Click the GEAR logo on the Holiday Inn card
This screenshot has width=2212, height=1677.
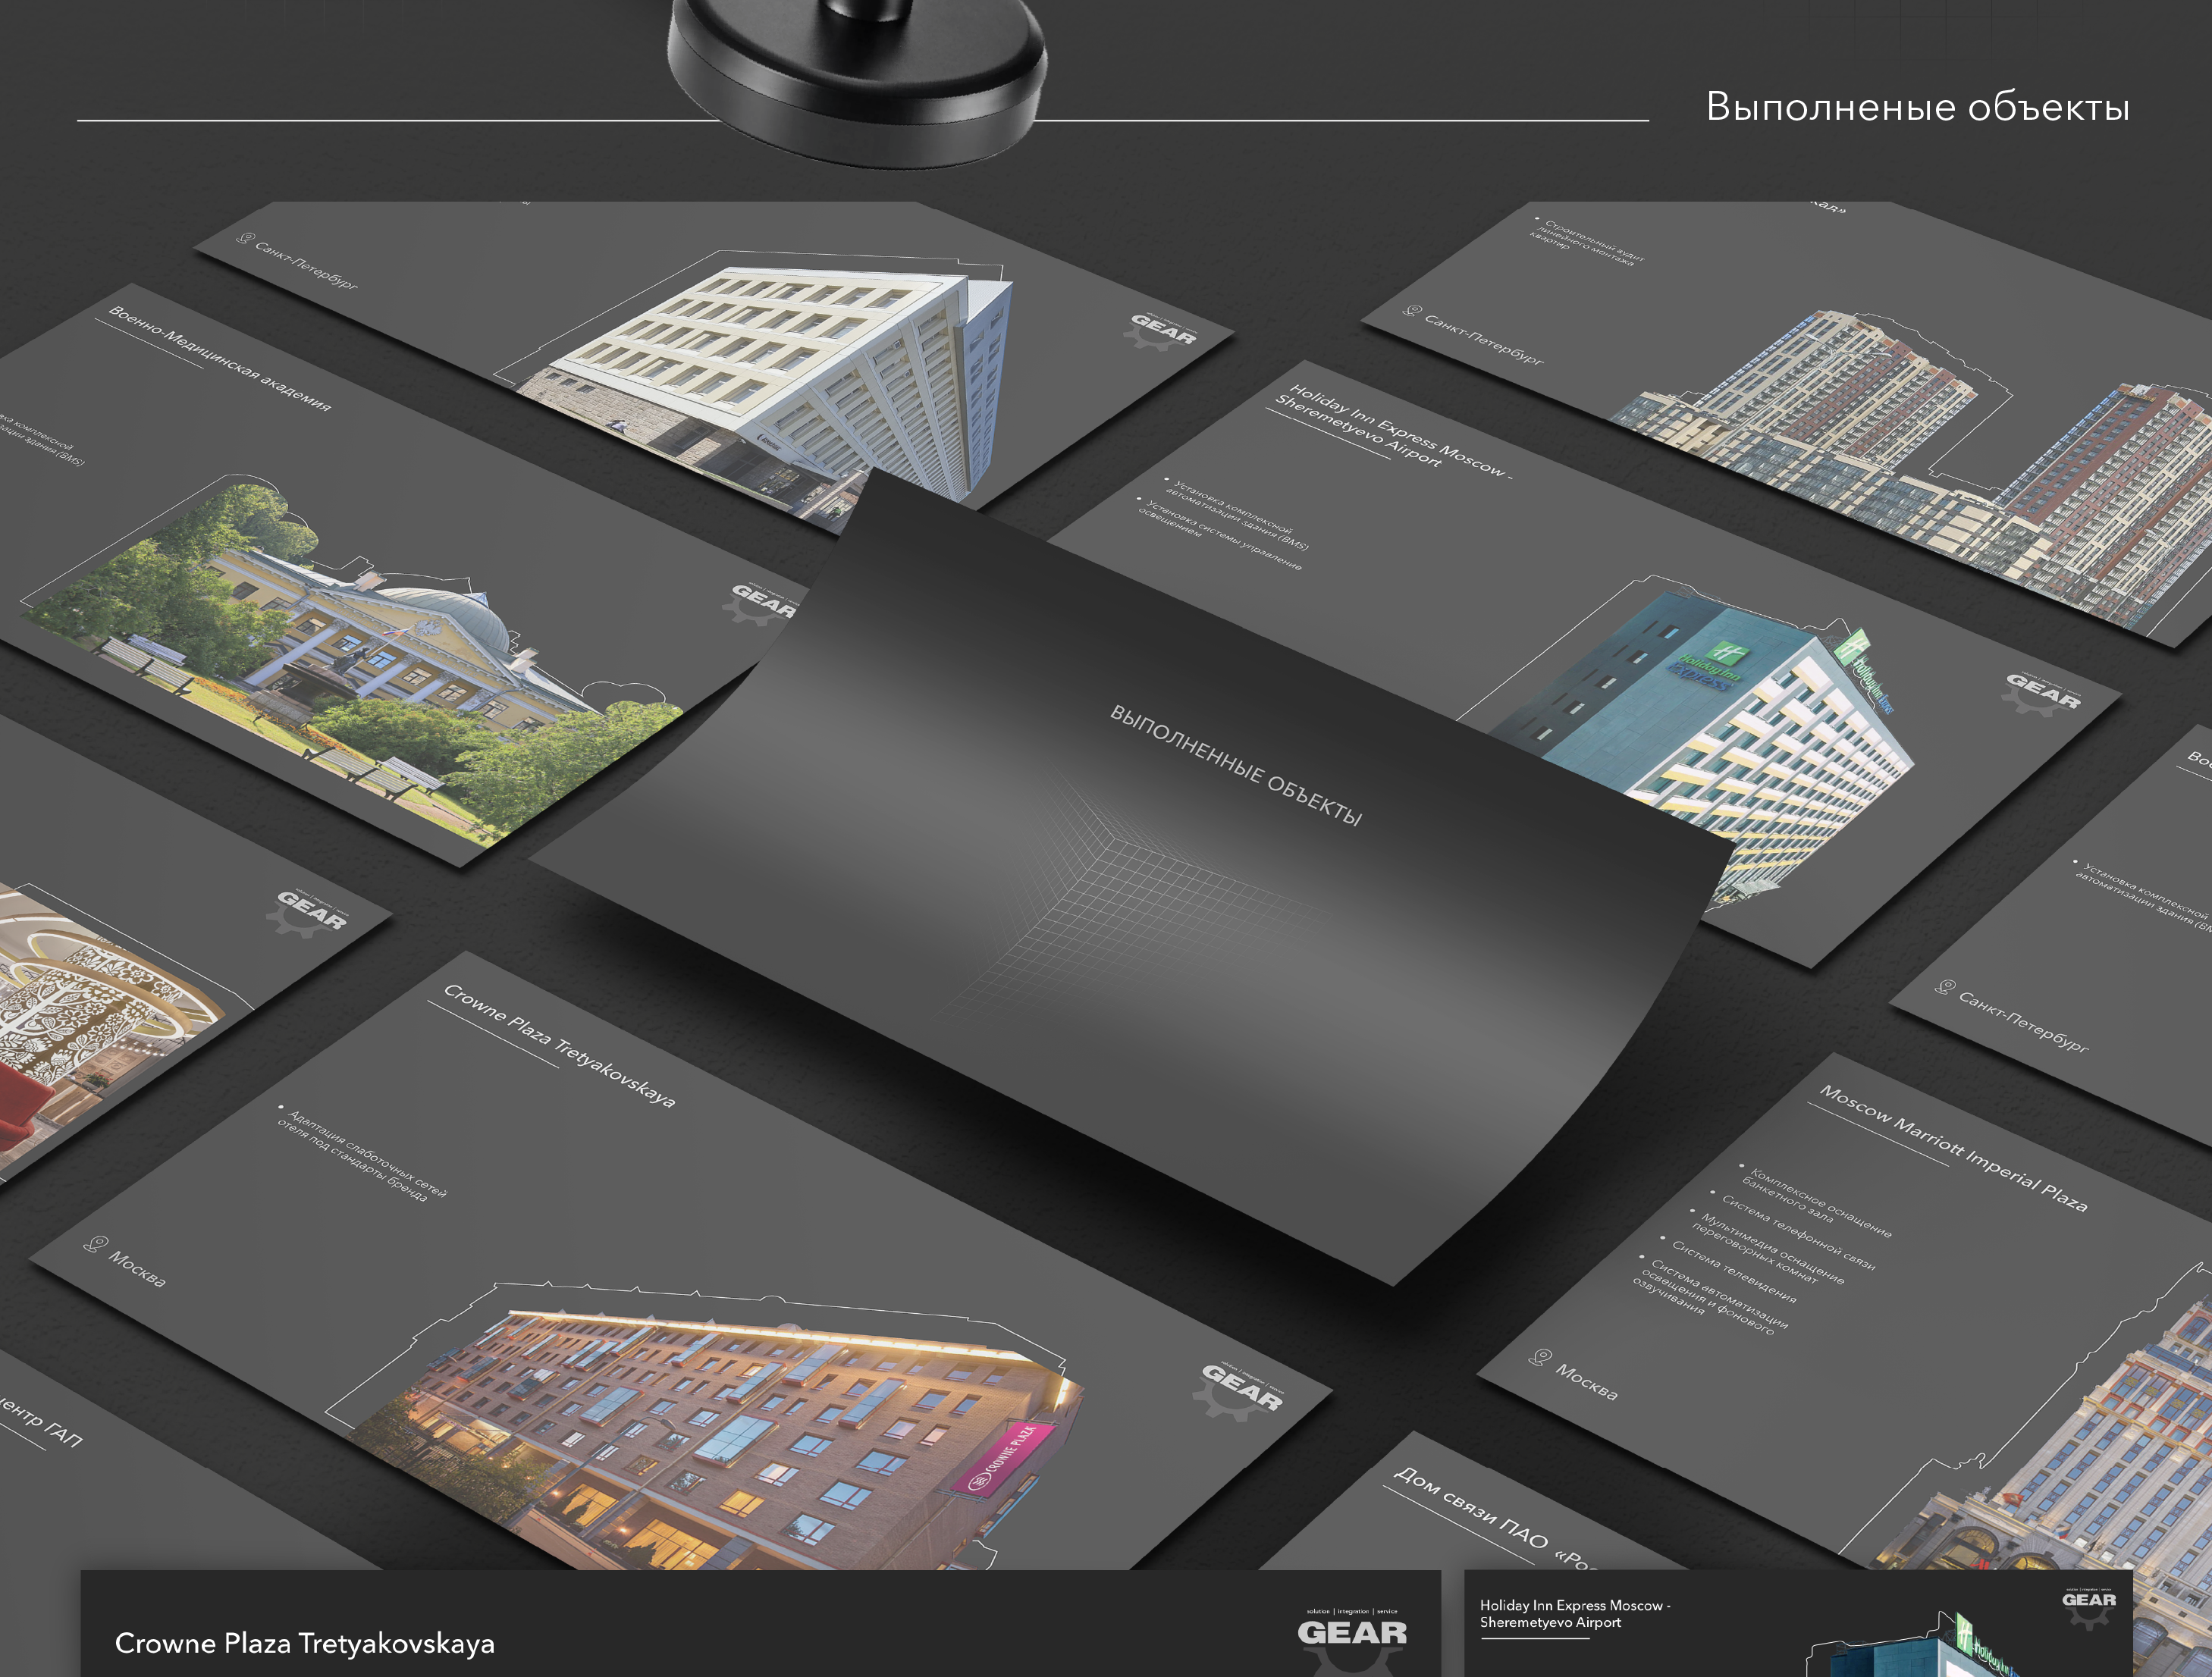[2043, 693]
